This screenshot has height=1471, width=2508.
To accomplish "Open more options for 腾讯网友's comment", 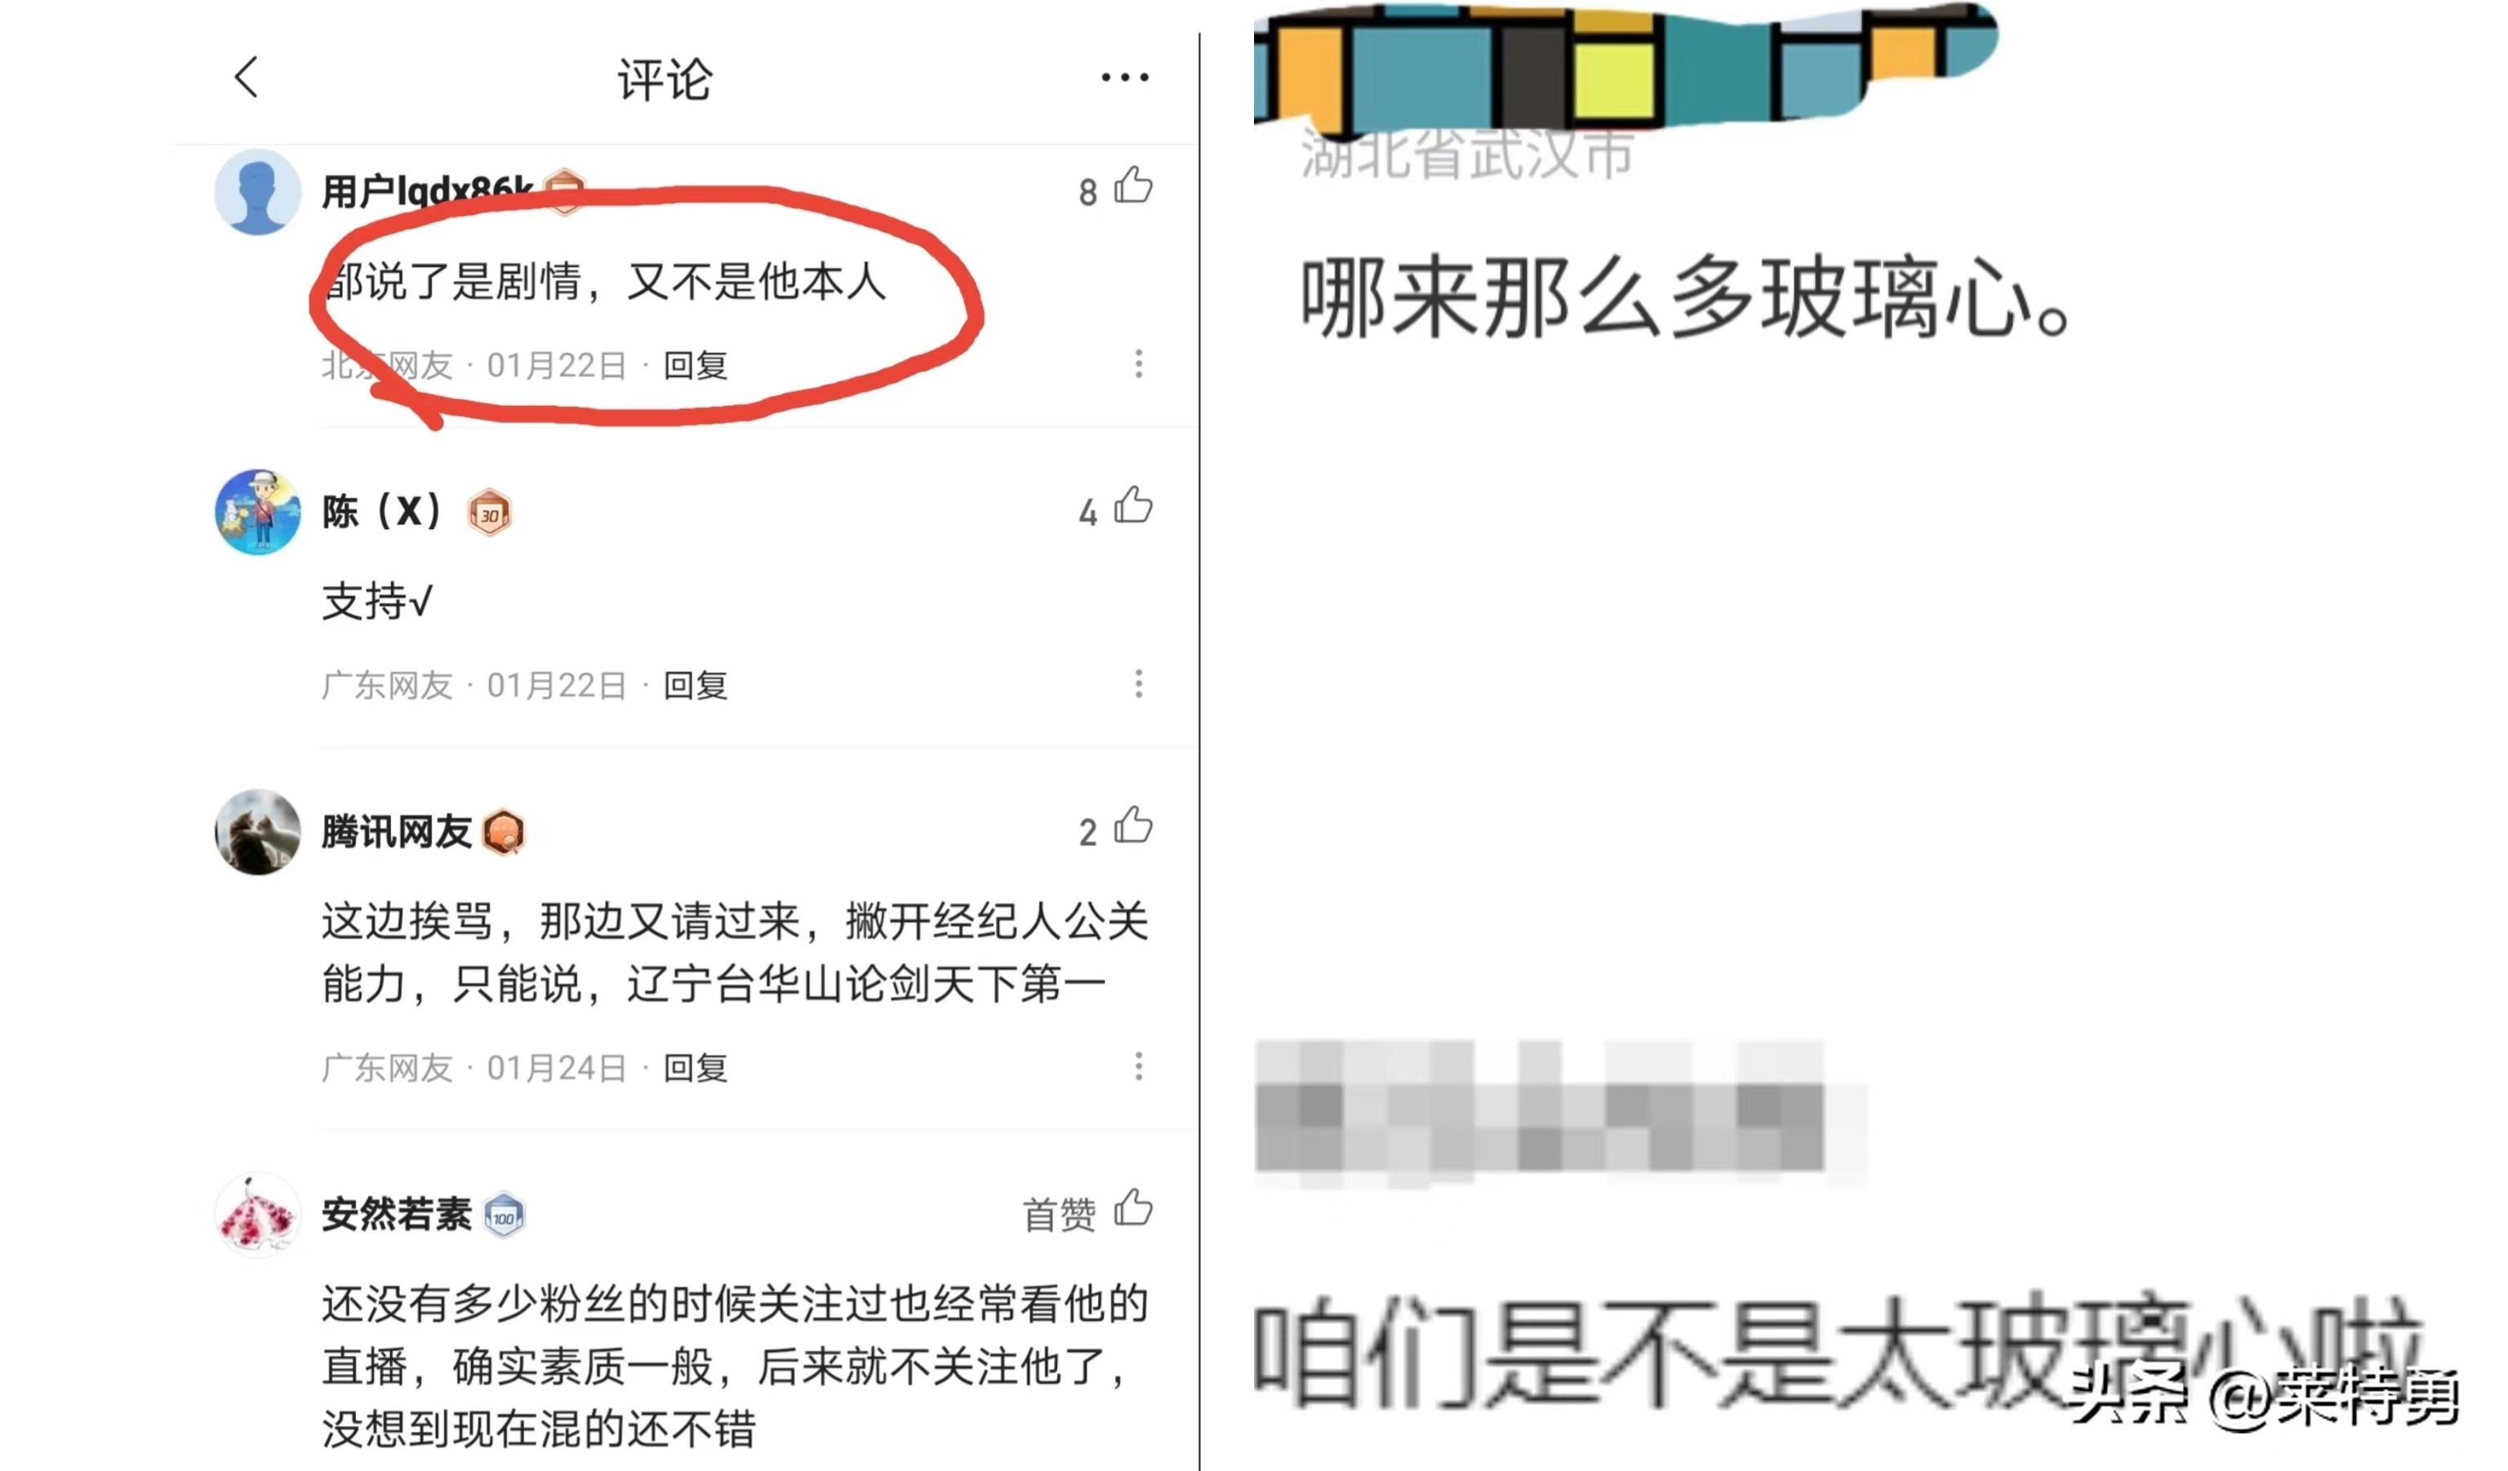I will 1139,1067.
